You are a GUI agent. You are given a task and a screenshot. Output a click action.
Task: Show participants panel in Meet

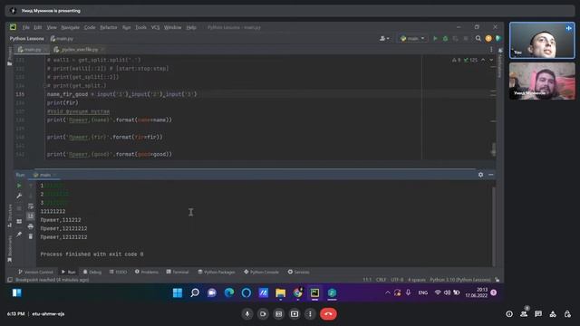pos(524,314)
